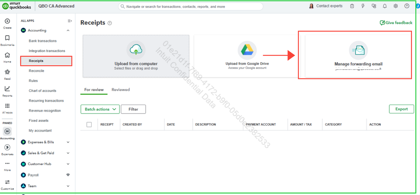This screenshot has height=195, width=420.
Task: Open Manage forwarding email tile
Action: click(358, 56)
